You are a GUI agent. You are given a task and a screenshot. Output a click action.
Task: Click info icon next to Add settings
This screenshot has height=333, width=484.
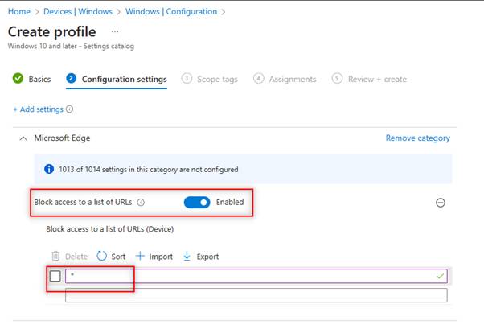(69, 109)
